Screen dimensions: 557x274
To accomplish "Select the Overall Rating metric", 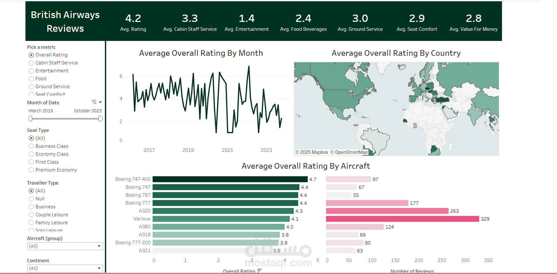I will pyautogui.click(x=48, y=55).
